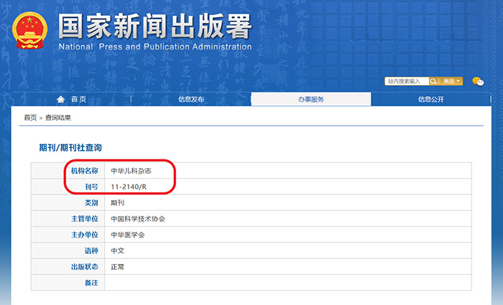Select the 办事服务 navigation tab
503x305 pixels.
pos(310,100)
